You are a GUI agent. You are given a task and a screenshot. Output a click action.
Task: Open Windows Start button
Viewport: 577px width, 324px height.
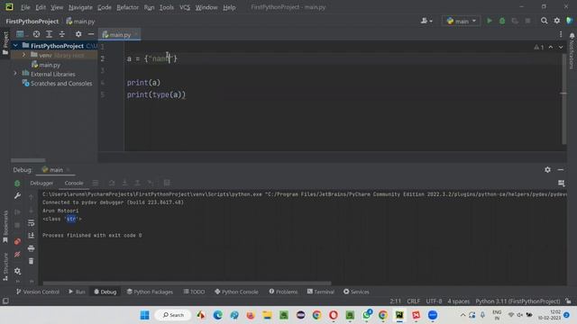click(x=145, y=315)
